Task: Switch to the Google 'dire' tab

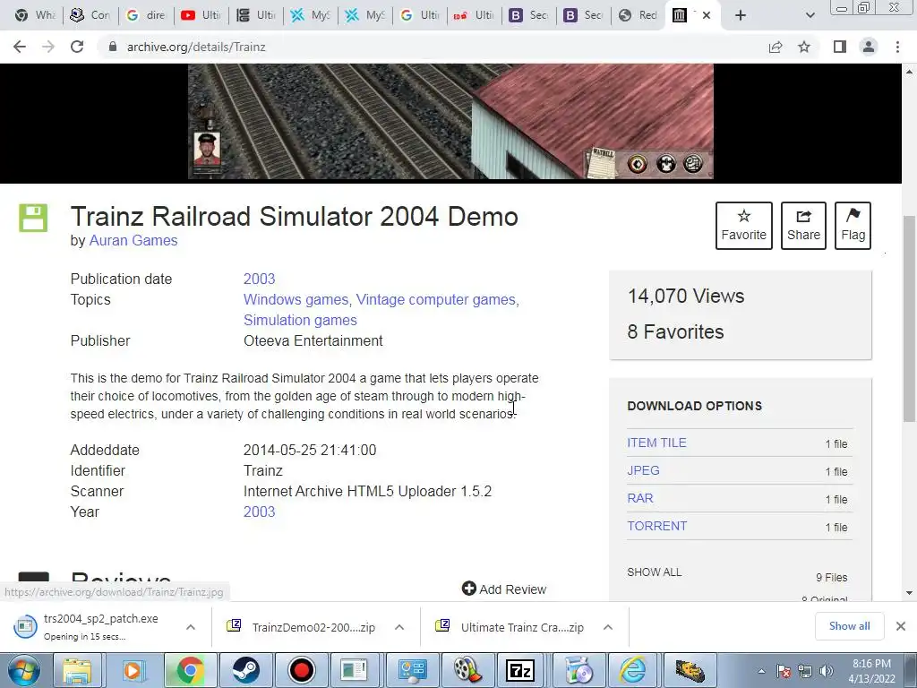Action: (146, 15)
